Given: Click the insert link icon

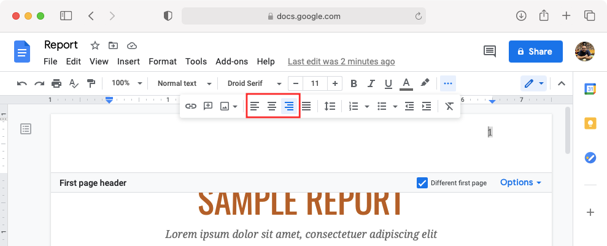Looking at the screenshot, I should pos(191,106).
